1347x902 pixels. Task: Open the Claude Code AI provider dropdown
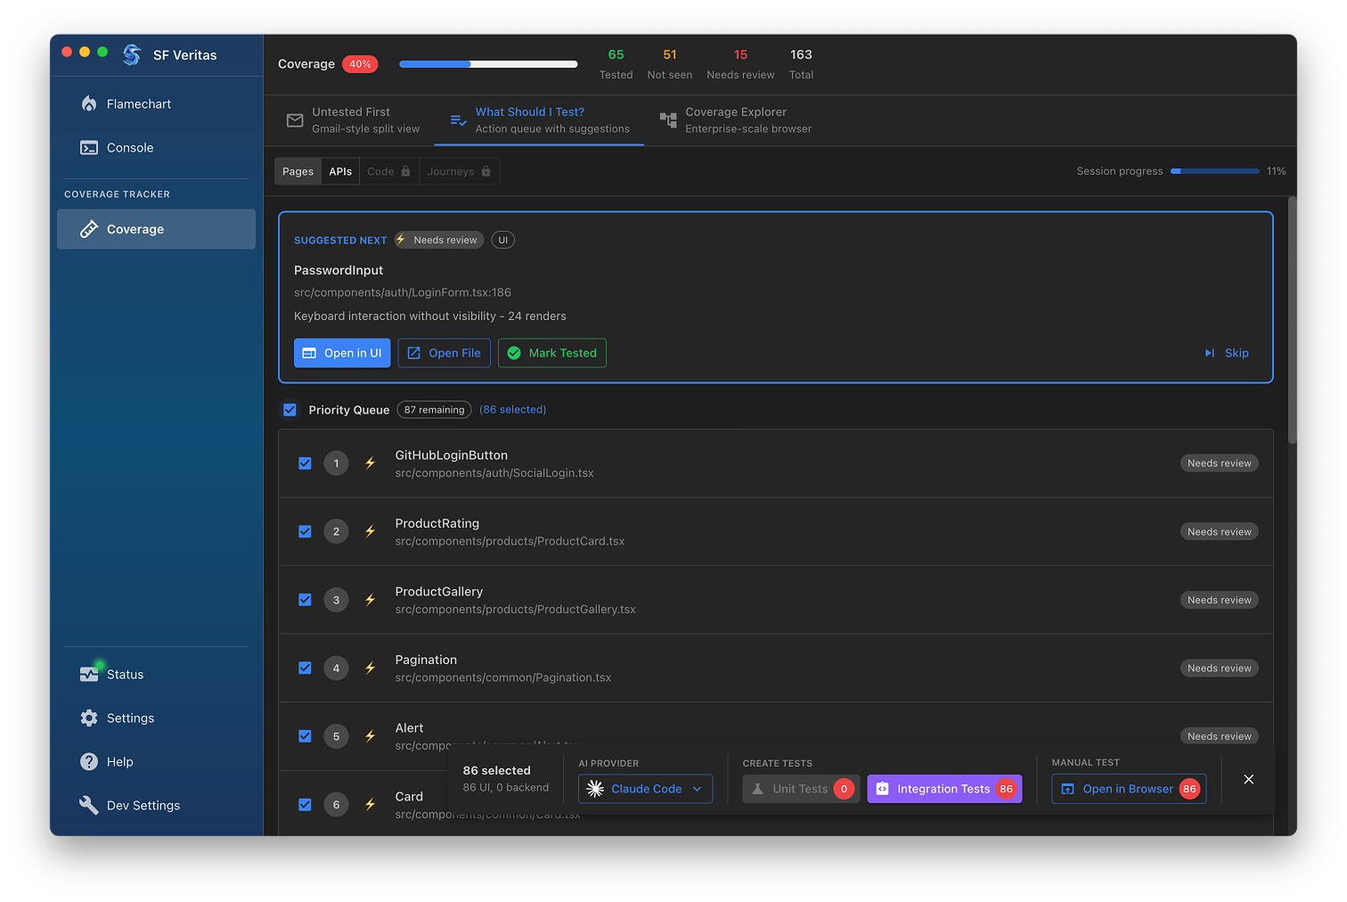tap(645, 789)
